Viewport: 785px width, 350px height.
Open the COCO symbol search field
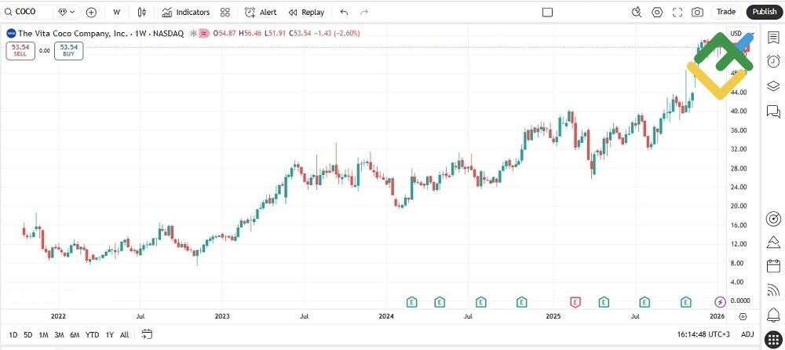(x=27, y=12)
